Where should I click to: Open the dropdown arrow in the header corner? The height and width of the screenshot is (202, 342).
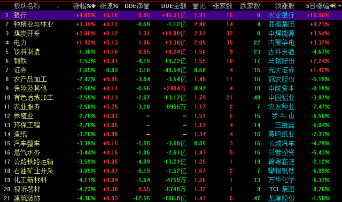(339, 6)
